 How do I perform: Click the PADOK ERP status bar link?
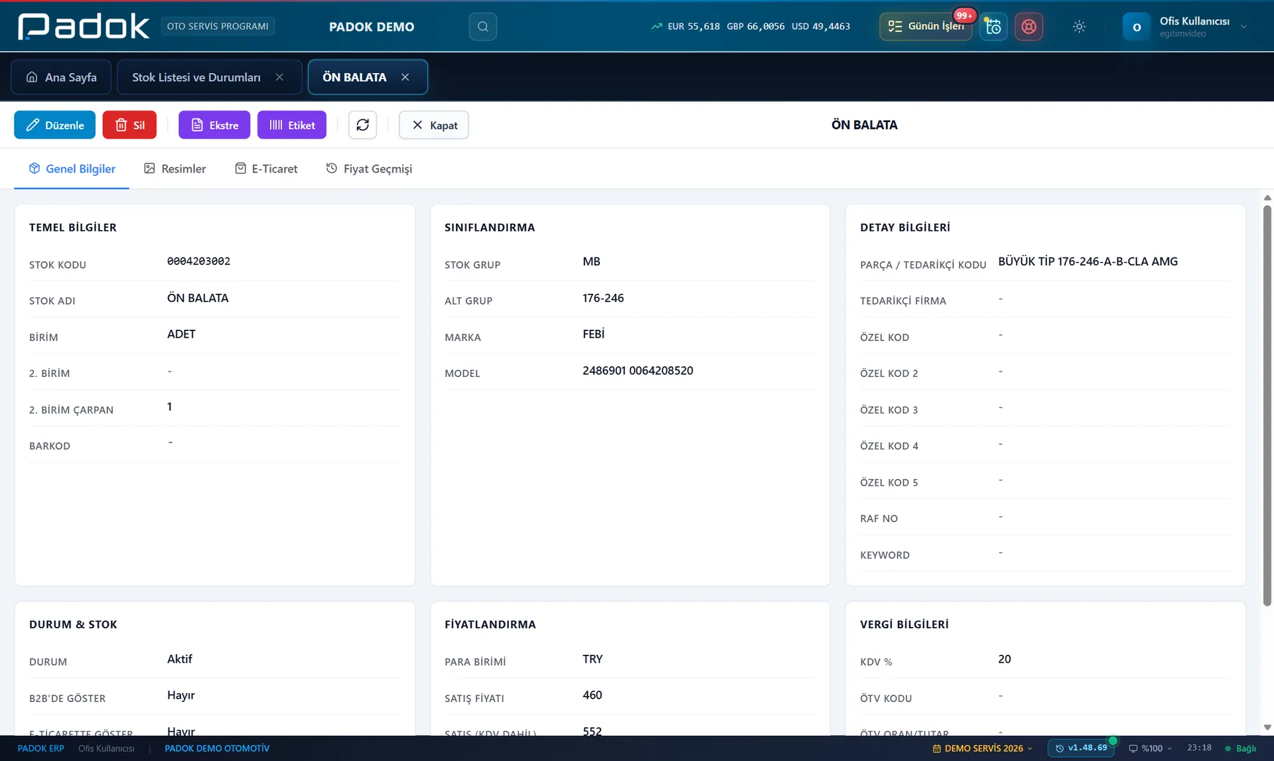40,748
